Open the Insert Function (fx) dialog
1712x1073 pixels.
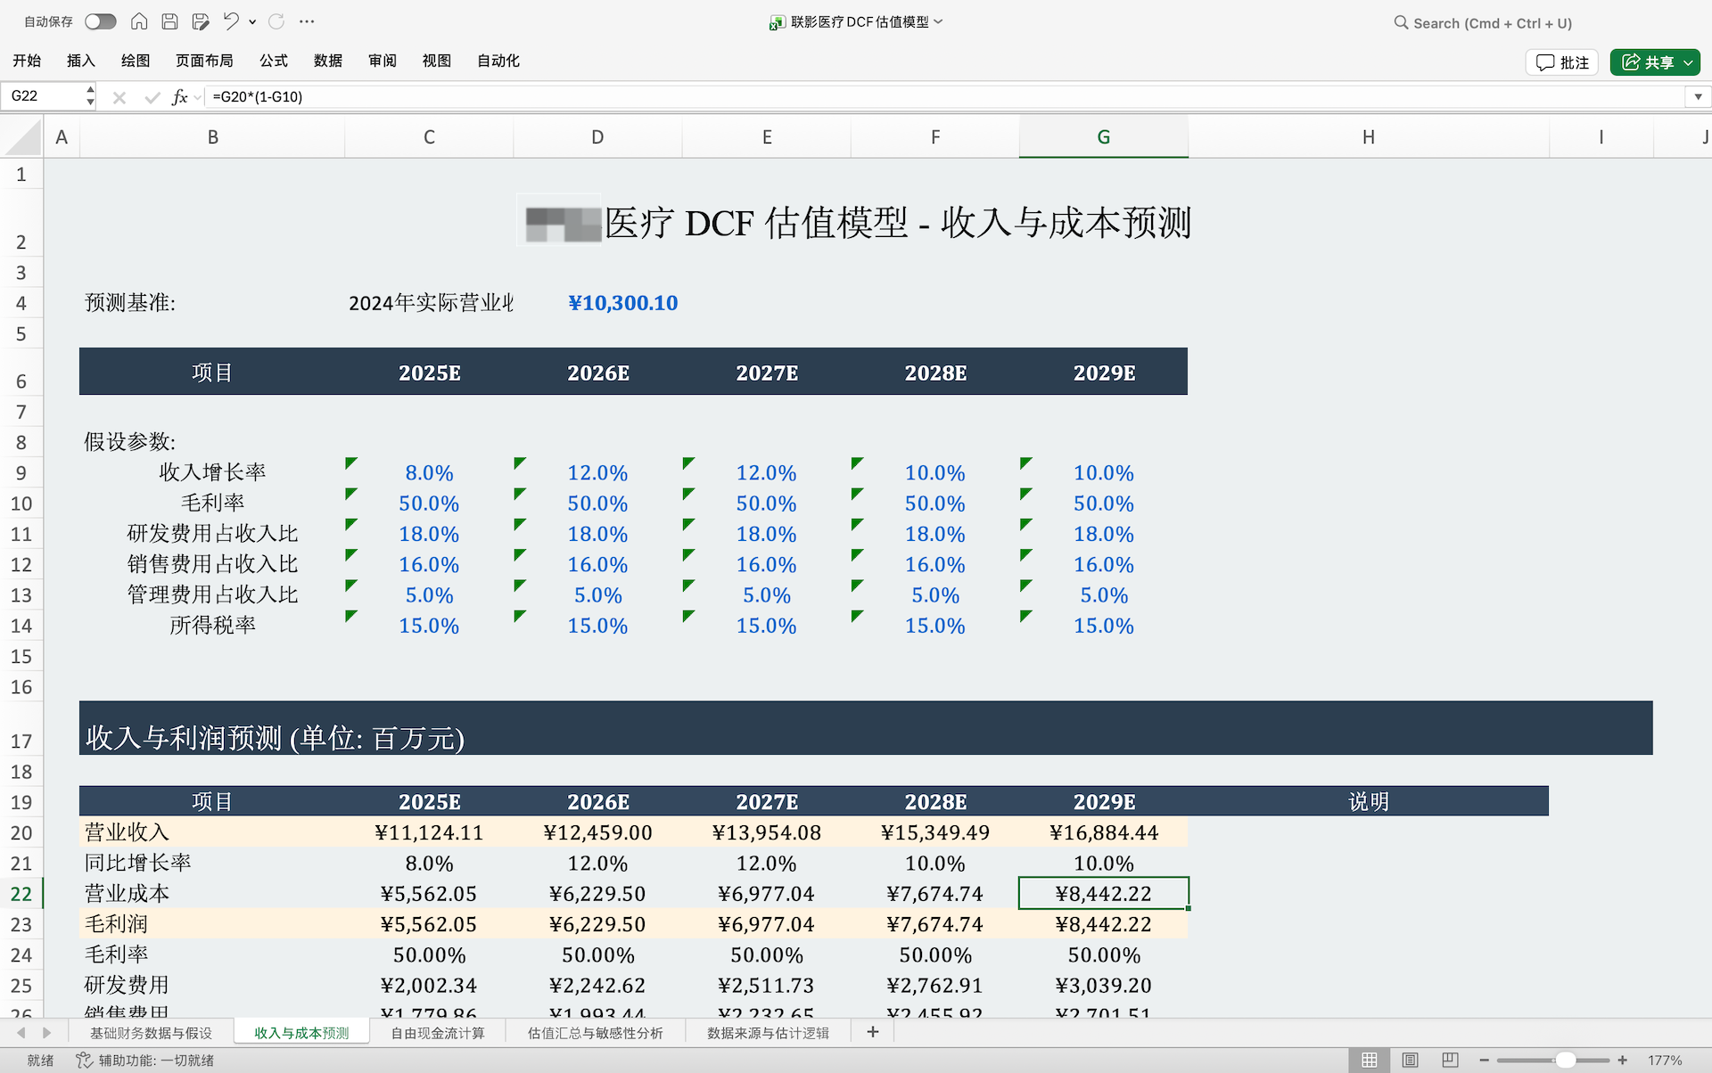click(179, 97)
